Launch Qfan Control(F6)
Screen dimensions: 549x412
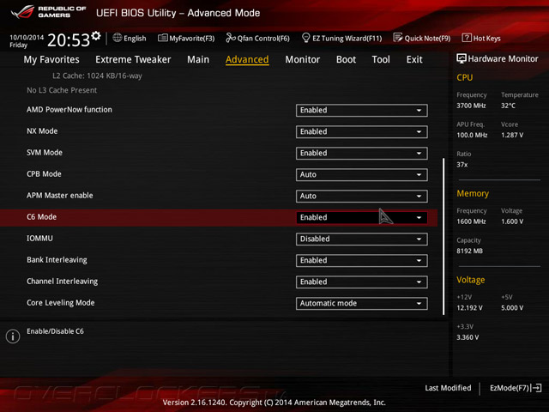tap(257, 38)
